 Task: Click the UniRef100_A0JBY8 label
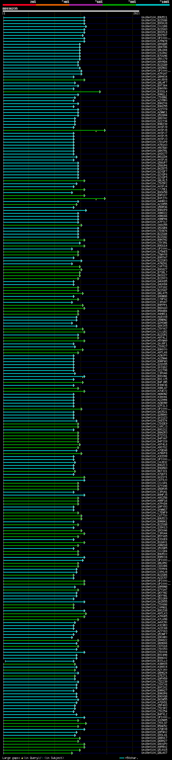(x=154, y=80)
